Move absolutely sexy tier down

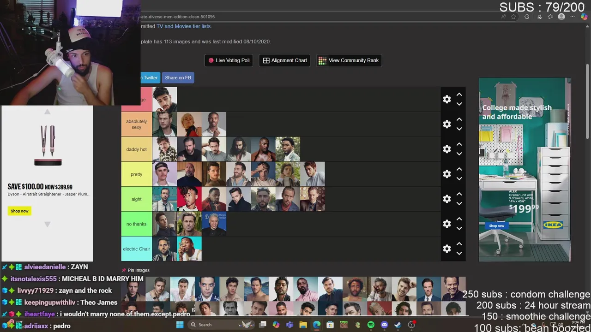[x=459, y=129]
